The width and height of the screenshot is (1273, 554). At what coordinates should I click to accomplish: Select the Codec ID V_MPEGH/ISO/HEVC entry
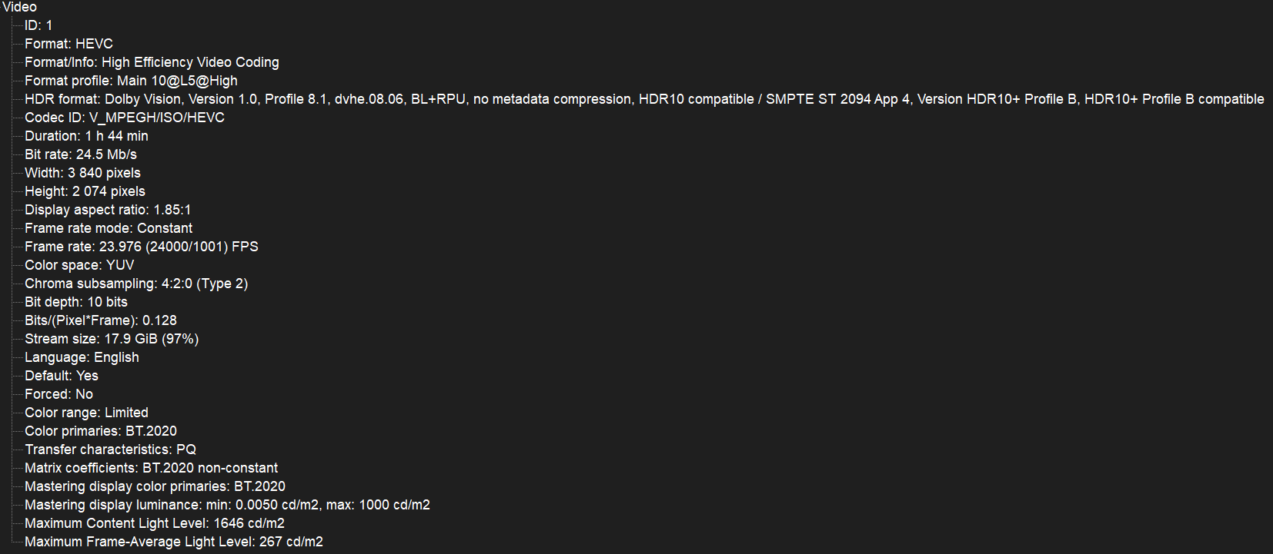(124, 118)
